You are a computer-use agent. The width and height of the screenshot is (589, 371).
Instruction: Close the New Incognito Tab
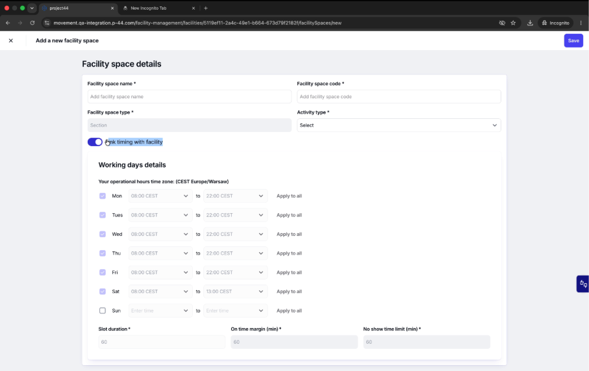click(x=194, y=8)
